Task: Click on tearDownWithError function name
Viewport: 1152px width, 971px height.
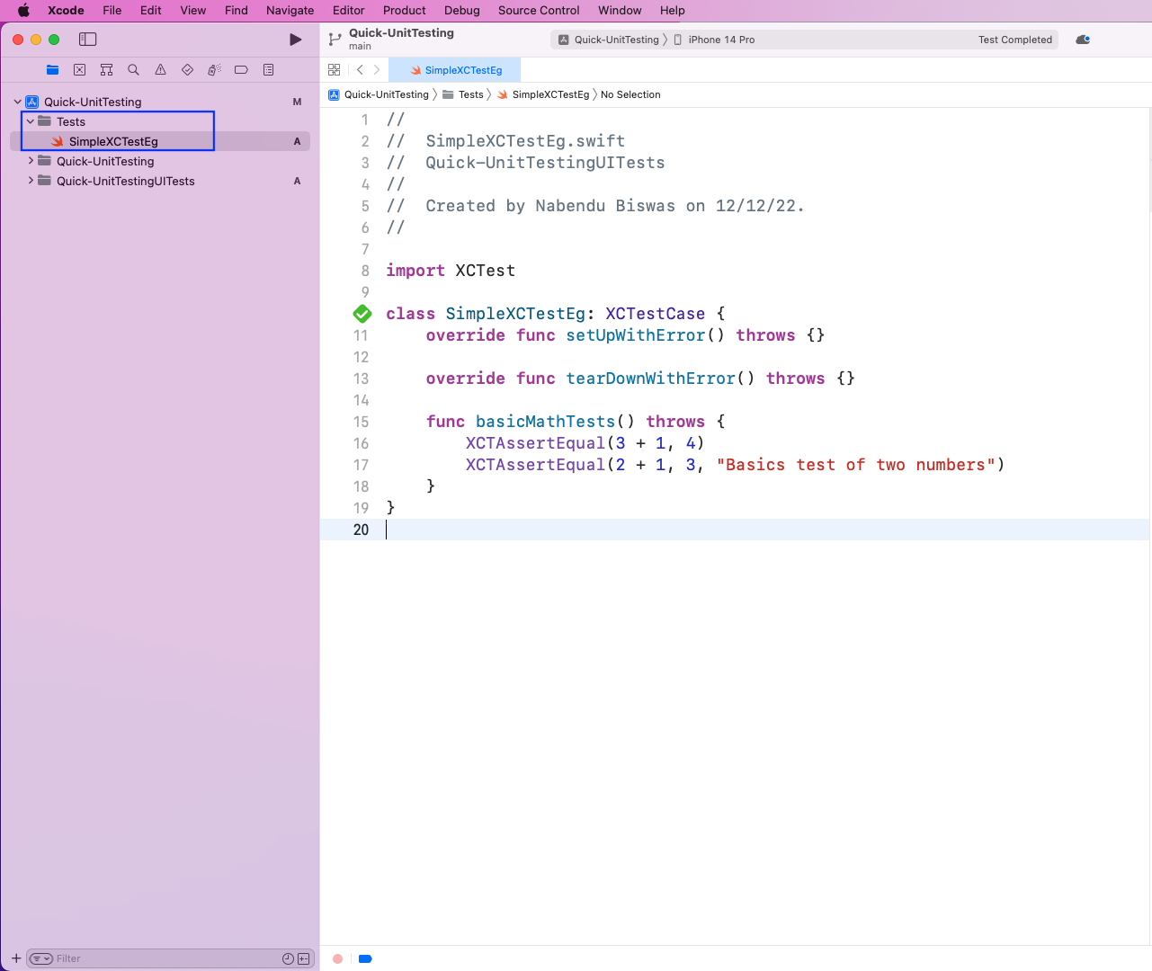Action: tap(650, 379)
